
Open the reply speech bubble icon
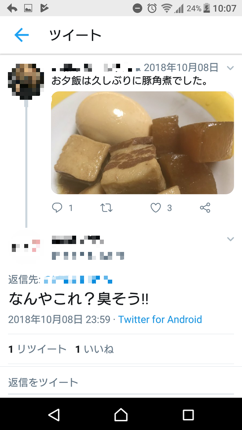(57, 208)
